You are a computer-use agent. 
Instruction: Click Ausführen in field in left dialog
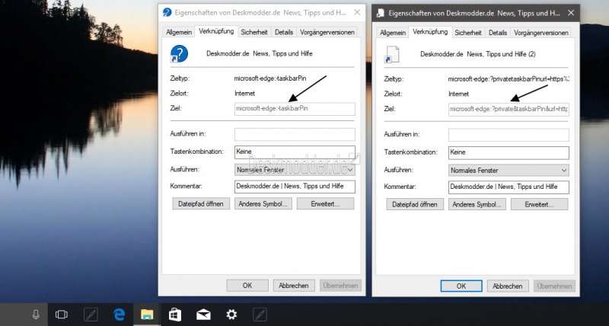[295, 135]
